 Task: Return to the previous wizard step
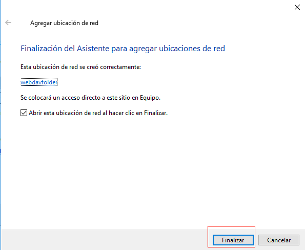[x=8, y=22]
